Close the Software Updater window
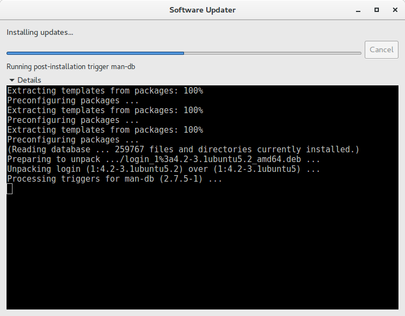 click(392, 10)
